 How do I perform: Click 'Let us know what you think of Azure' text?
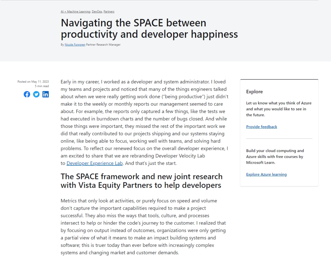pos(279,103)
